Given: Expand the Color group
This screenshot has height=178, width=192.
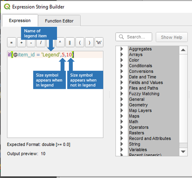Looking at the screenshot, I should [122, 60].
